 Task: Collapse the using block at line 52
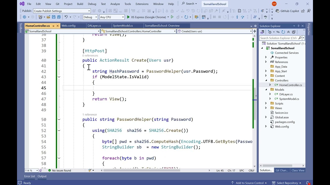pyautogui.click(x=59, y=131)
